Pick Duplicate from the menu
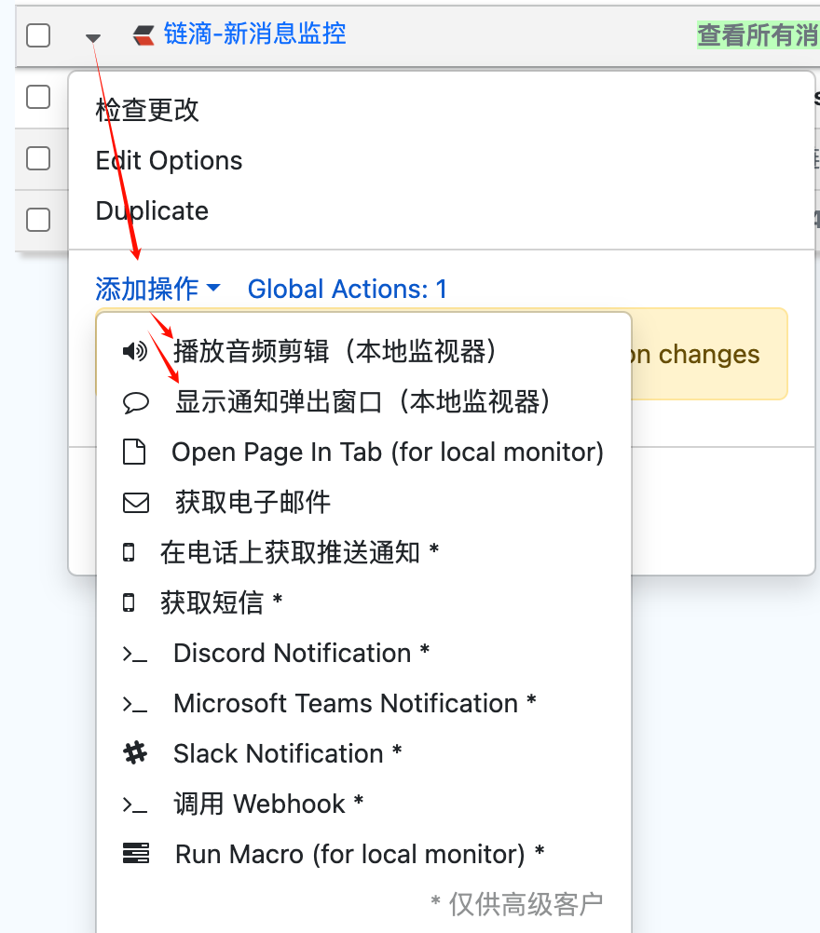Image resolution: width=820 pixels, height=933 pixels. [152, 210]
